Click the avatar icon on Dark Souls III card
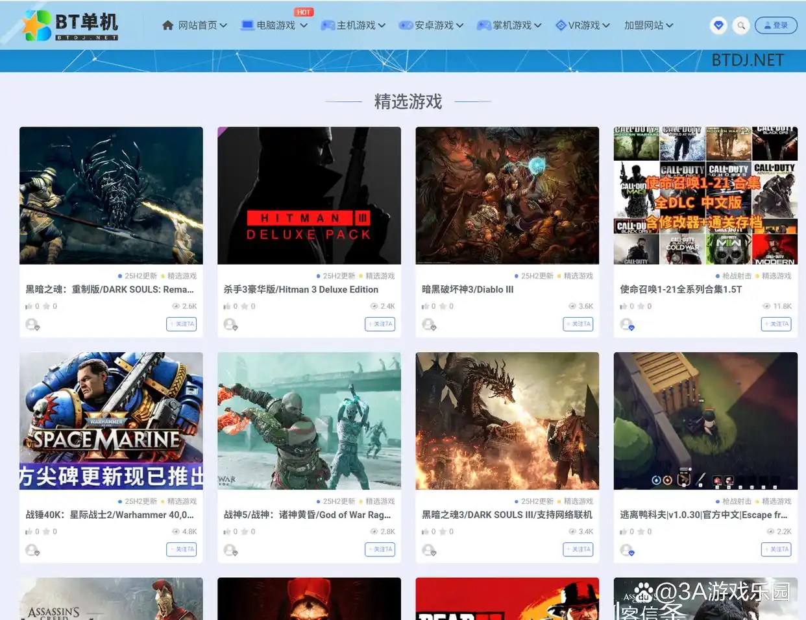The height and width of the screenshot is (620, 806). 428,549
